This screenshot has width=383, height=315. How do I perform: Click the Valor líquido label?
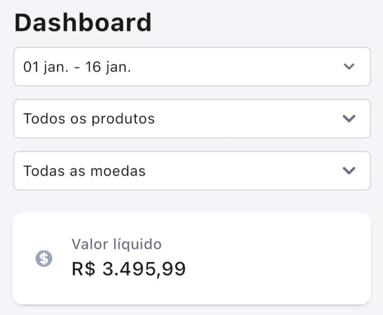(116, 244)
